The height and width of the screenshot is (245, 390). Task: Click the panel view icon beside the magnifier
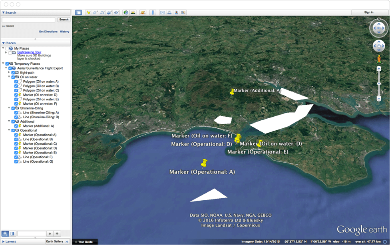coord(12,233)
